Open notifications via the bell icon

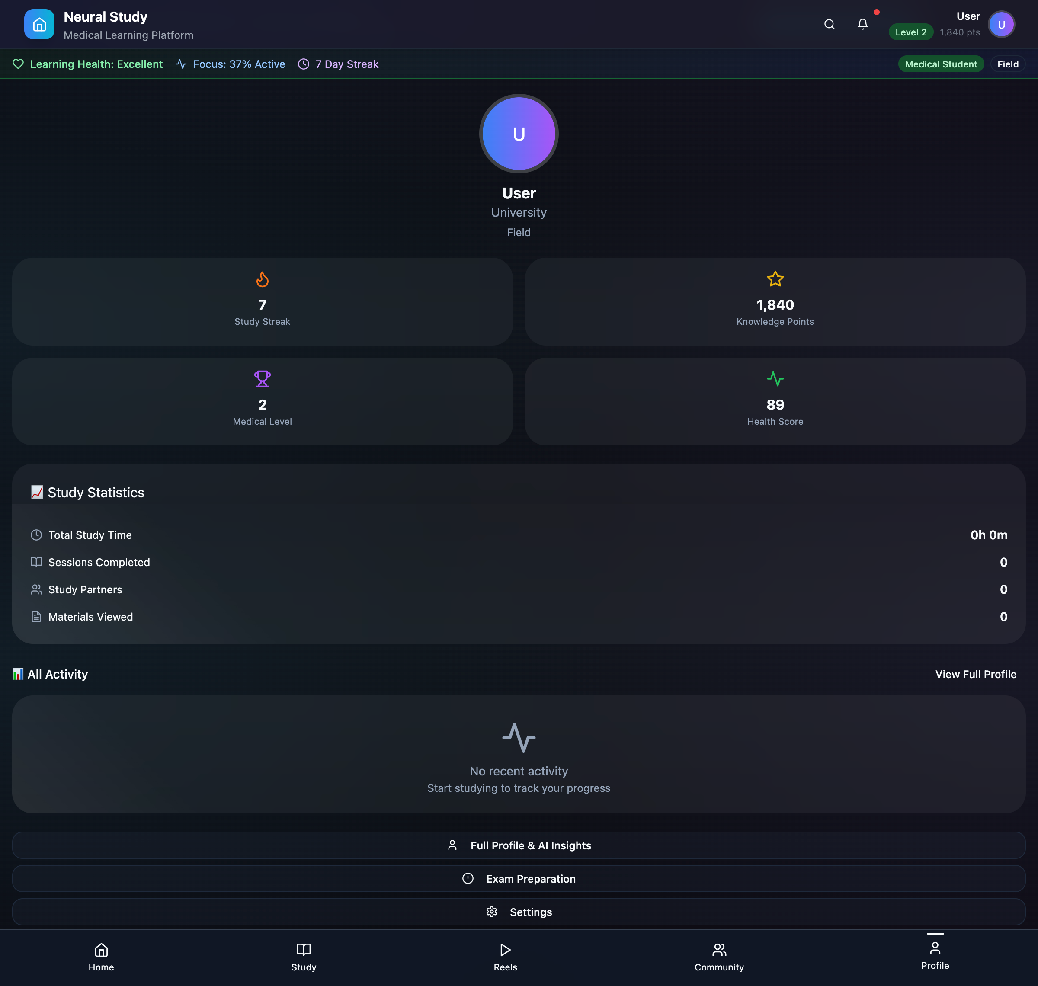click(862, 25)
